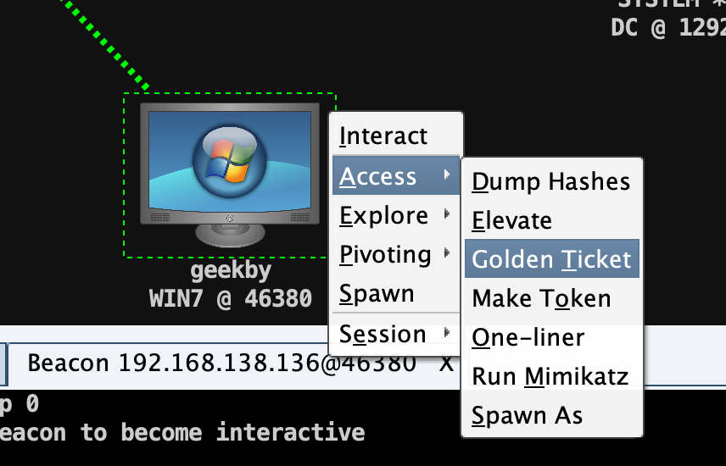
Task: Select Dump Hashes in the Access submenu
Action: (x=552, y=181)
